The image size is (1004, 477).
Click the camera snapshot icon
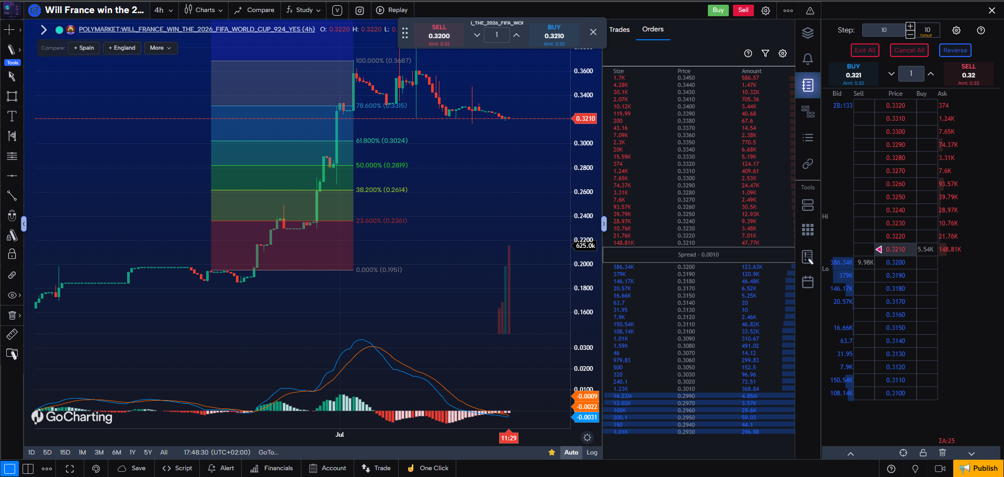[x=359, y=10]
